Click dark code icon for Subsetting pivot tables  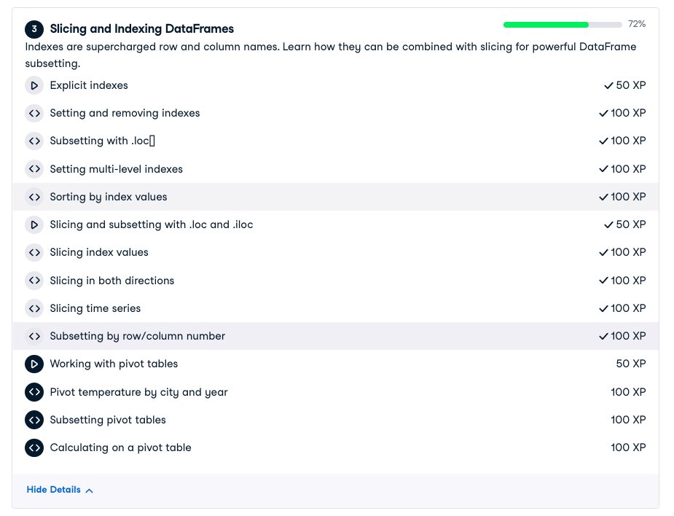[34, 420]
